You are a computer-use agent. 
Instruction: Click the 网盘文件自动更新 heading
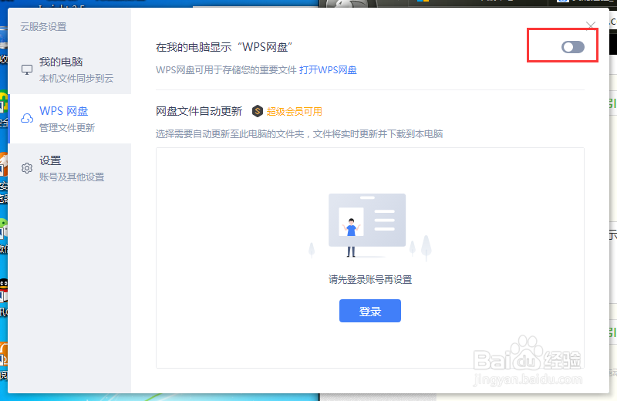[x=199, y=111]
